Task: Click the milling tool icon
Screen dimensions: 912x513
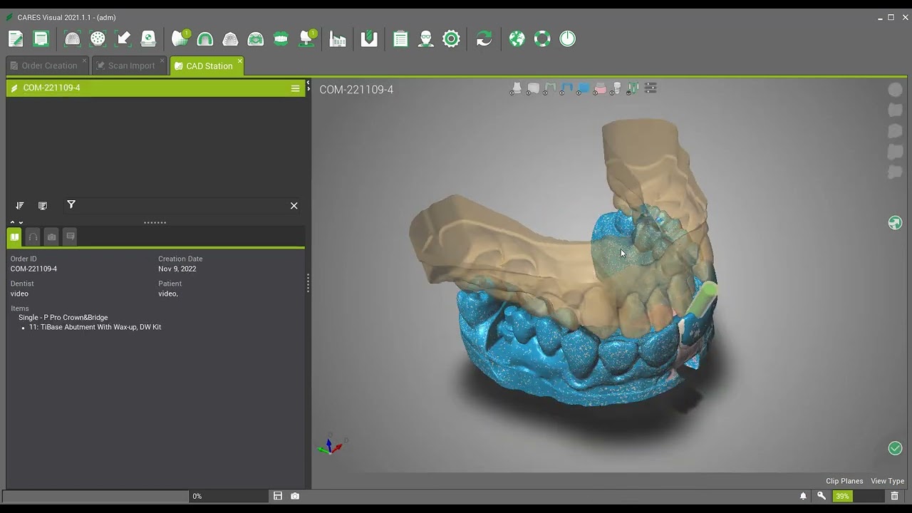Action: coord(369,38)
